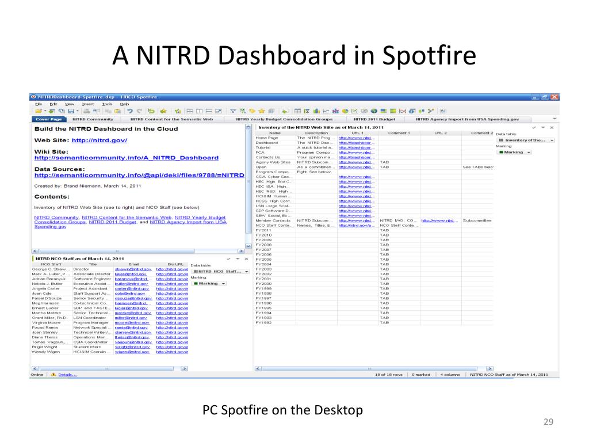Open the semanticcommunity.info A_NITRD_Dashboard wiki link
Viewport: 589px width, 442px height.
point(126,158)
